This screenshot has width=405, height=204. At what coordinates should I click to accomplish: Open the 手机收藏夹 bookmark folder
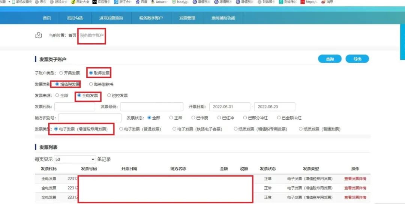point(22,2)
